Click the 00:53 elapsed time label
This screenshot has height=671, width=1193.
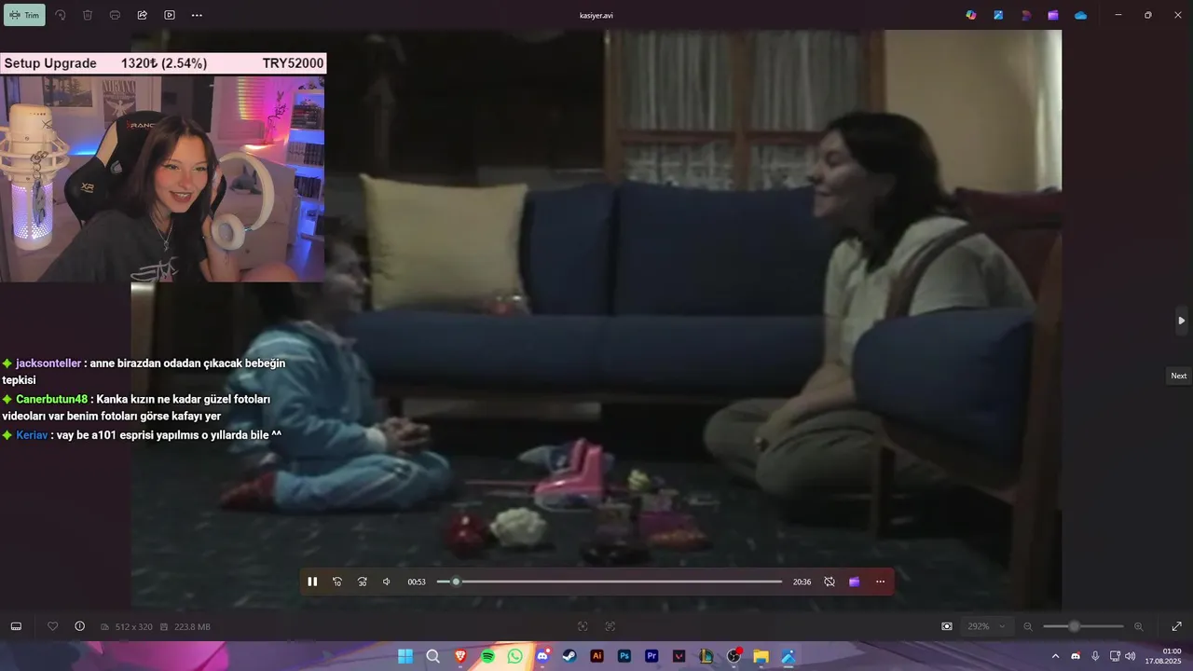(417, 582)
